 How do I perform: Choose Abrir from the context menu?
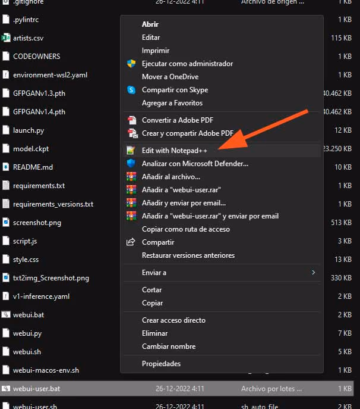pos(150,24)
